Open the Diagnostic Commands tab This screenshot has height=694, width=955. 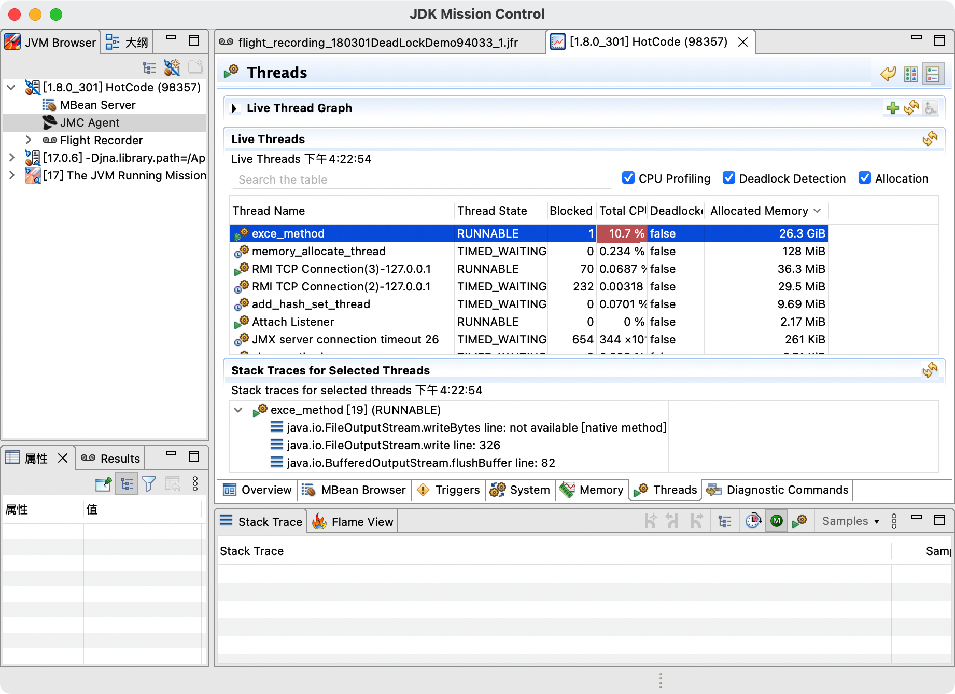pyautogui.click(x=778, y=490)
